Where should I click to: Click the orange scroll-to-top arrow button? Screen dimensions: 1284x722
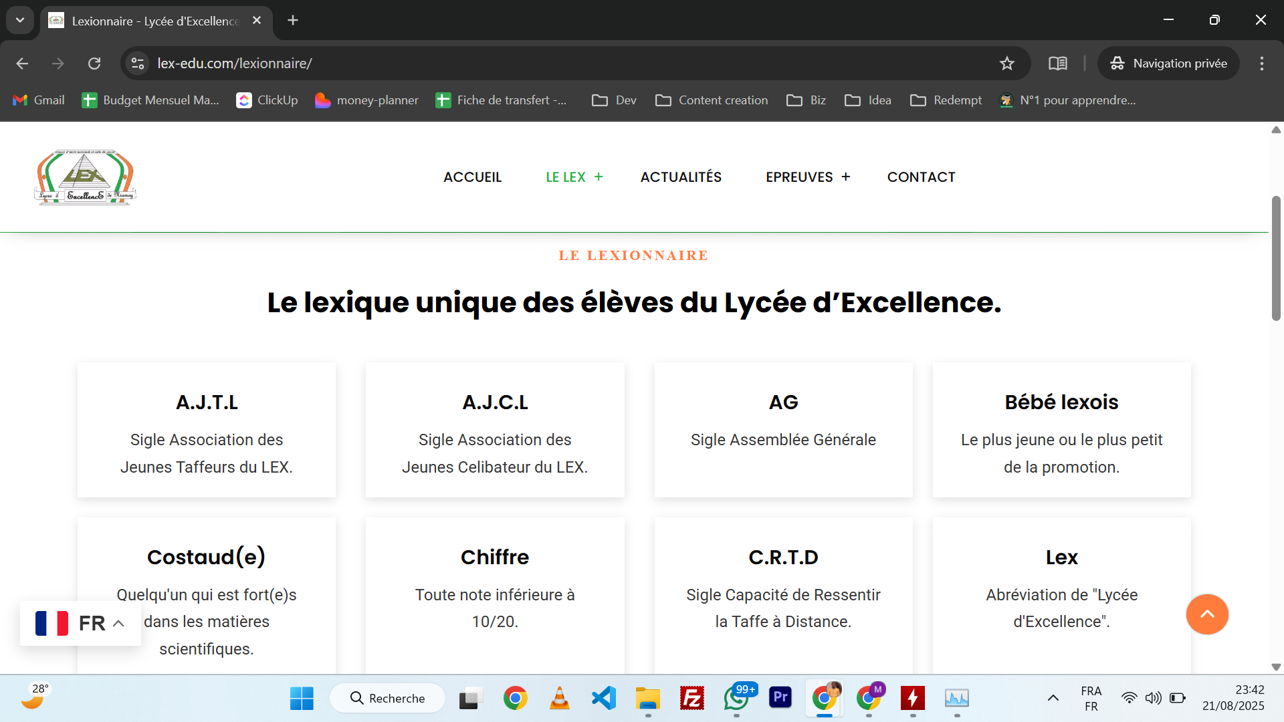[1206, 614]
